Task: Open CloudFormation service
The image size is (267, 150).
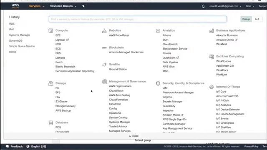Action: tap(118, 100)
